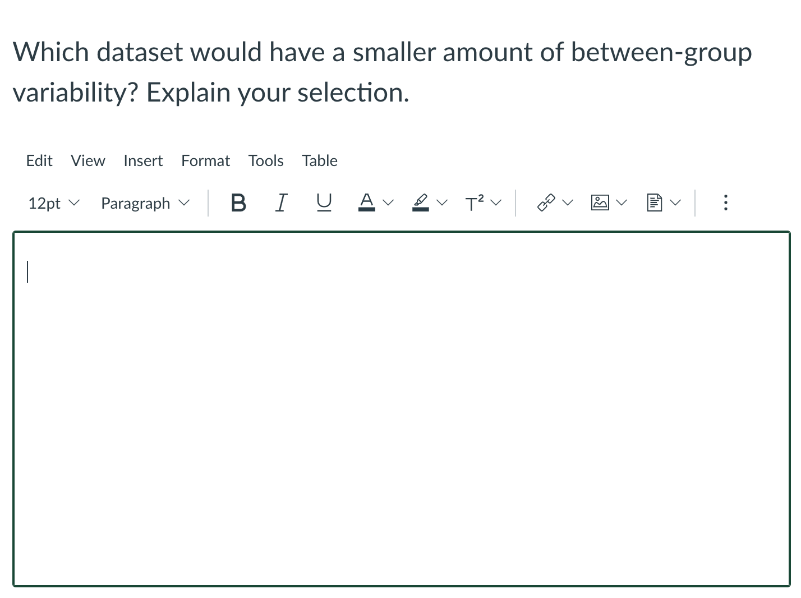Screen dimensions: 801x598
Task: Underline the selected text
Action: pyautogui.click(x=324, y=203)
